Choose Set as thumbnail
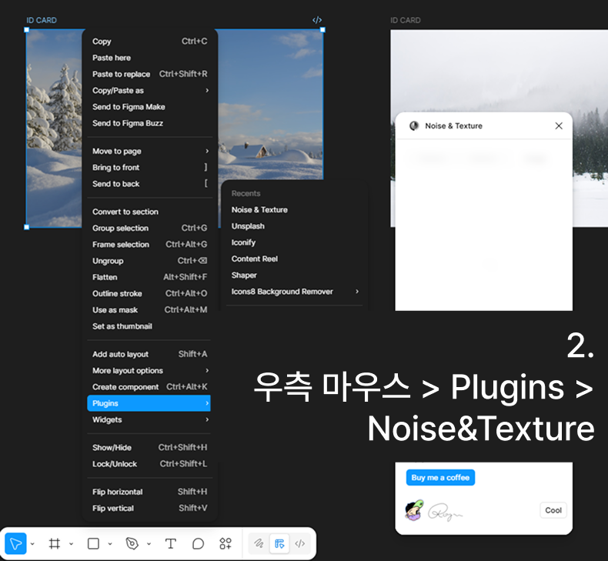The image size is (608, 561). [x=149, y=326]
